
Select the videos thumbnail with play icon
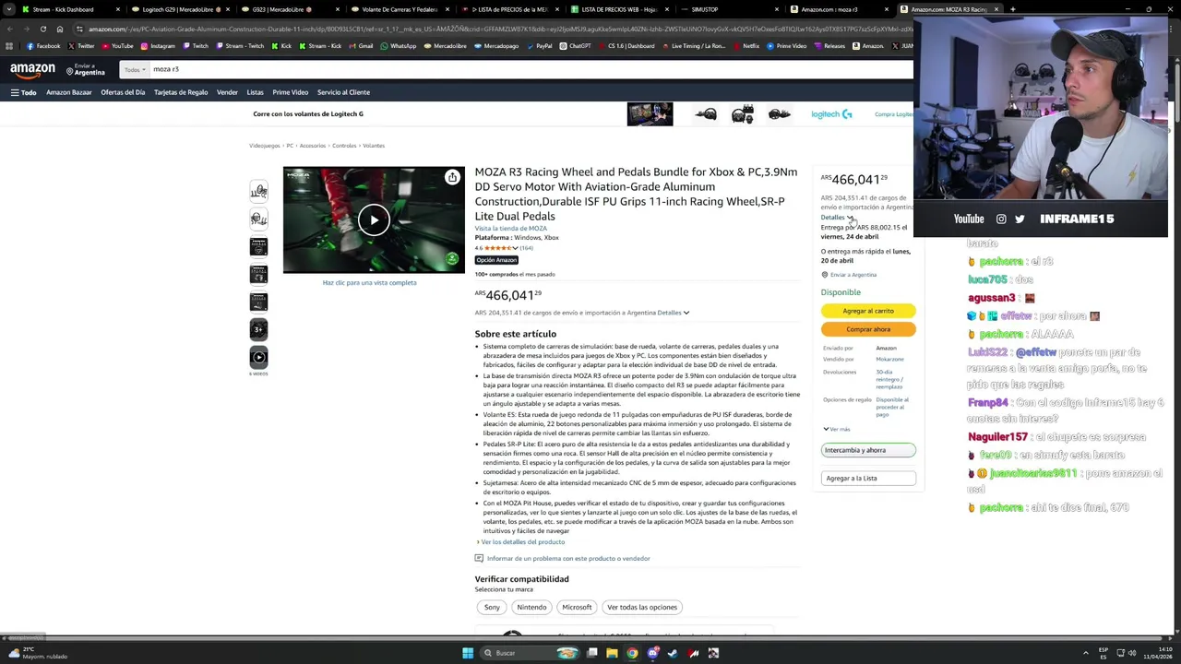(258, 357)
